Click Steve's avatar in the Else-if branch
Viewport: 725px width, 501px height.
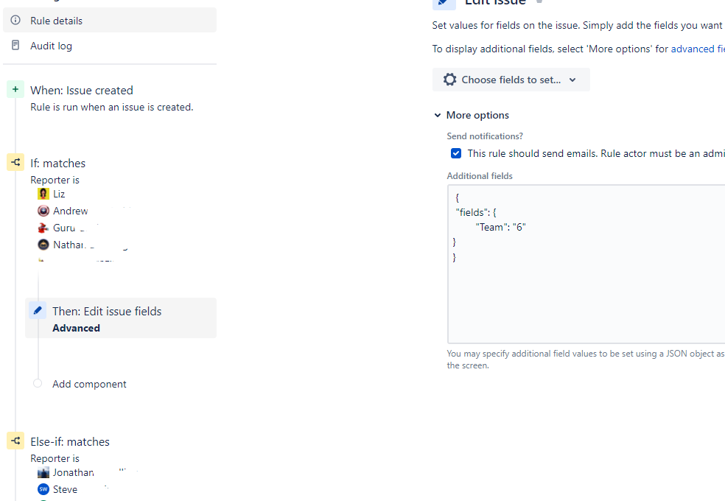tap(43, 488)
